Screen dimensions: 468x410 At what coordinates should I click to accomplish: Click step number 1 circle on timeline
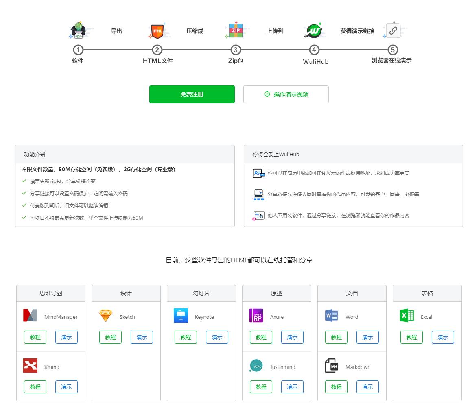pos(78,50)
